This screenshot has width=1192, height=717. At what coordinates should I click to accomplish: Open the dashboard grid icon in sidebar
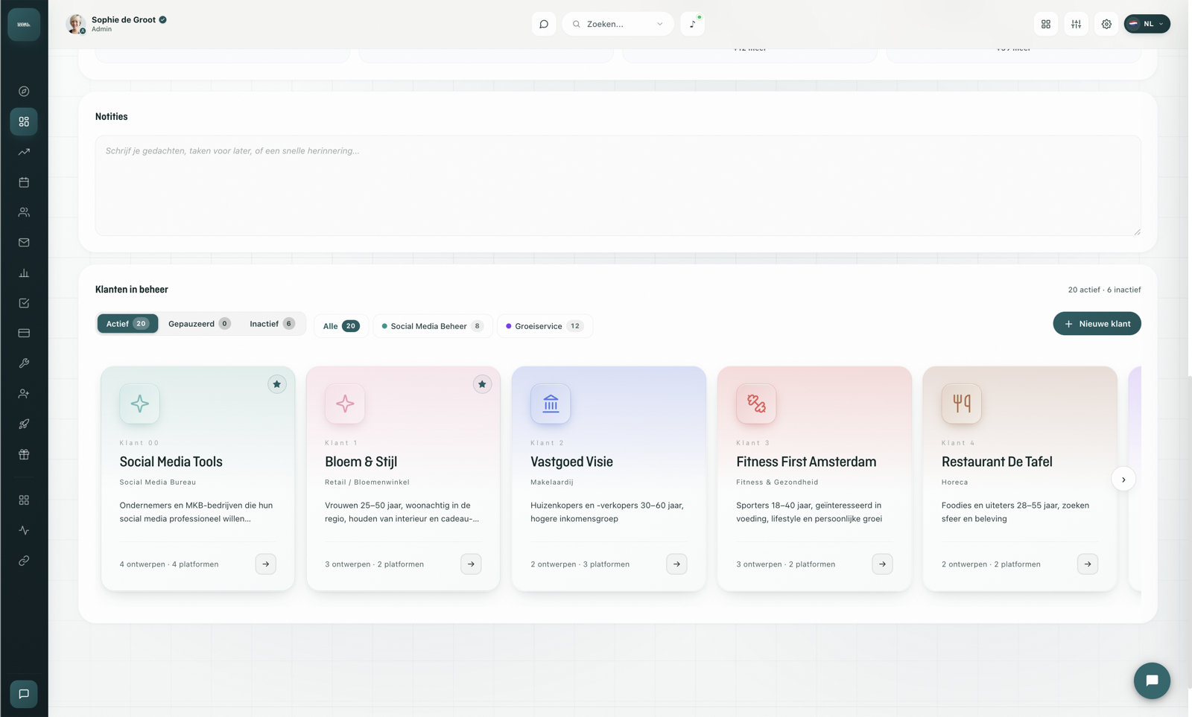tap(24, 121)
